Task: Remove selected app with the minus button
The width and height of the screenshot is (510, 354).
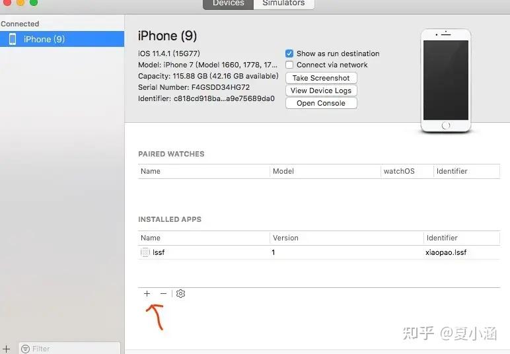Action: (x=163, y=293)
